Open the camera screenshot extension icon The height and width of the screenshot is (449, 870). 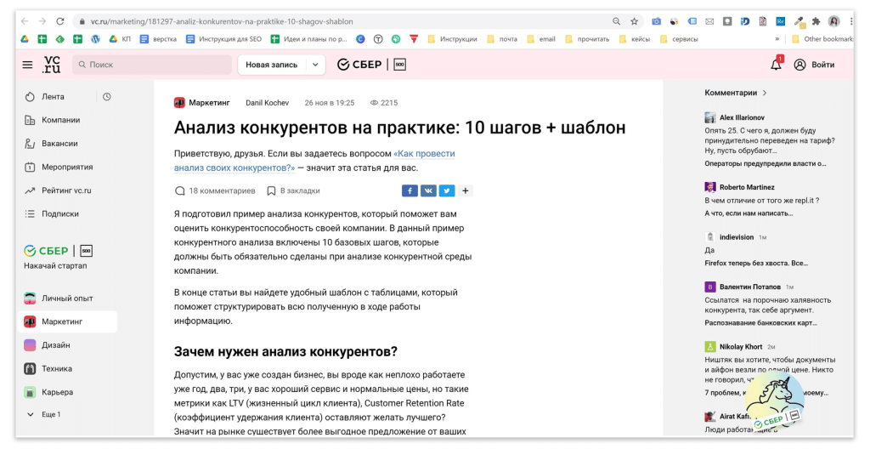pyautogui.click(x=657, y=21)
